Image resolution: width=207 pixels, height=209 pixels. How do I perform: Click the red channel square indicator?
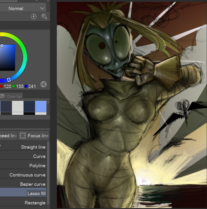[1, 86]
